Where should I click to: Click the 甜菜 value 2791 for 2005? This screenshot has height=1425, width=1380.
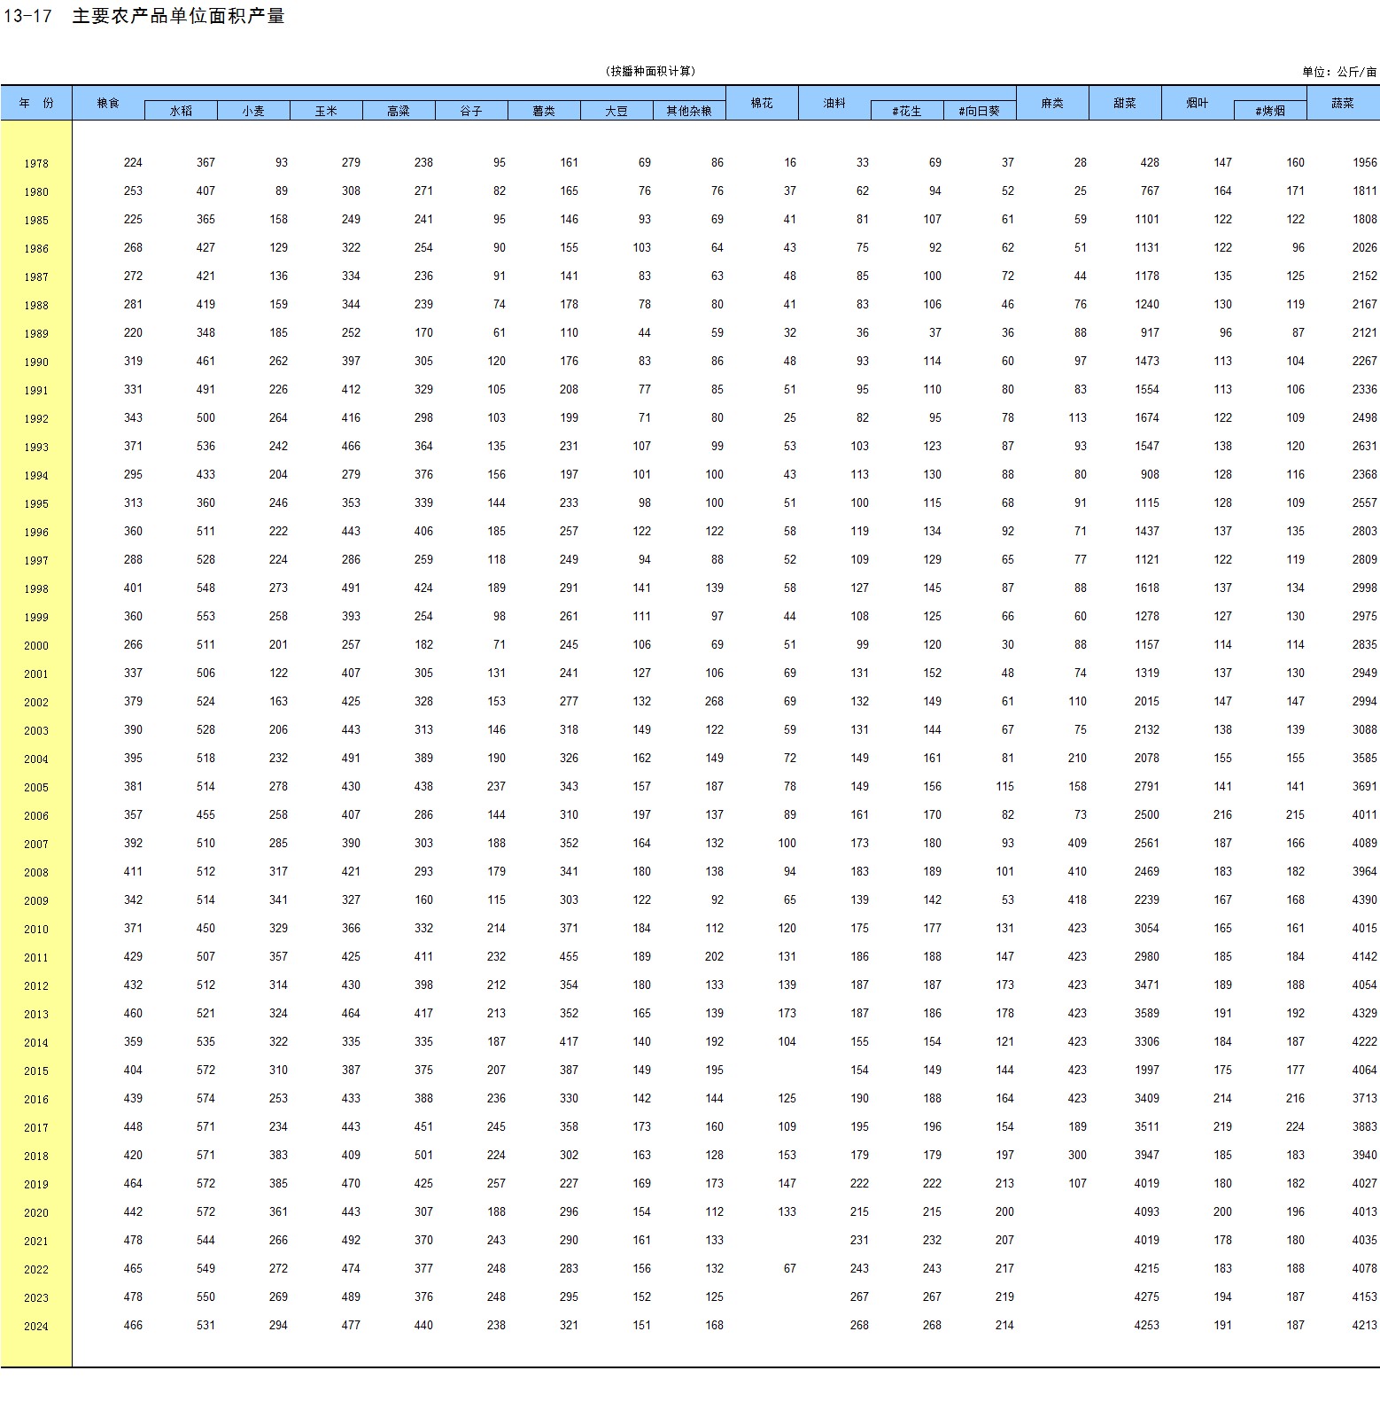1146,787
